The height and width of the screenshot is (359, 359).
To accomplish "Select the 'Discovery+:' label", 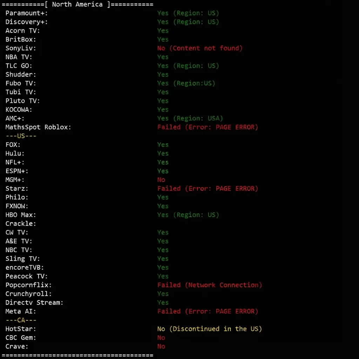I will [27, 22].
